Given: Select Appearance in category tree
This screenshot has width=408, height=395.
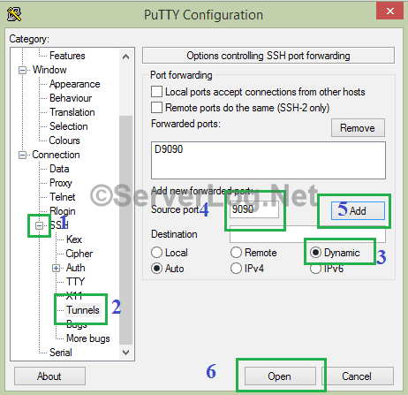Looking at the screenshot, I should [75, 84].
